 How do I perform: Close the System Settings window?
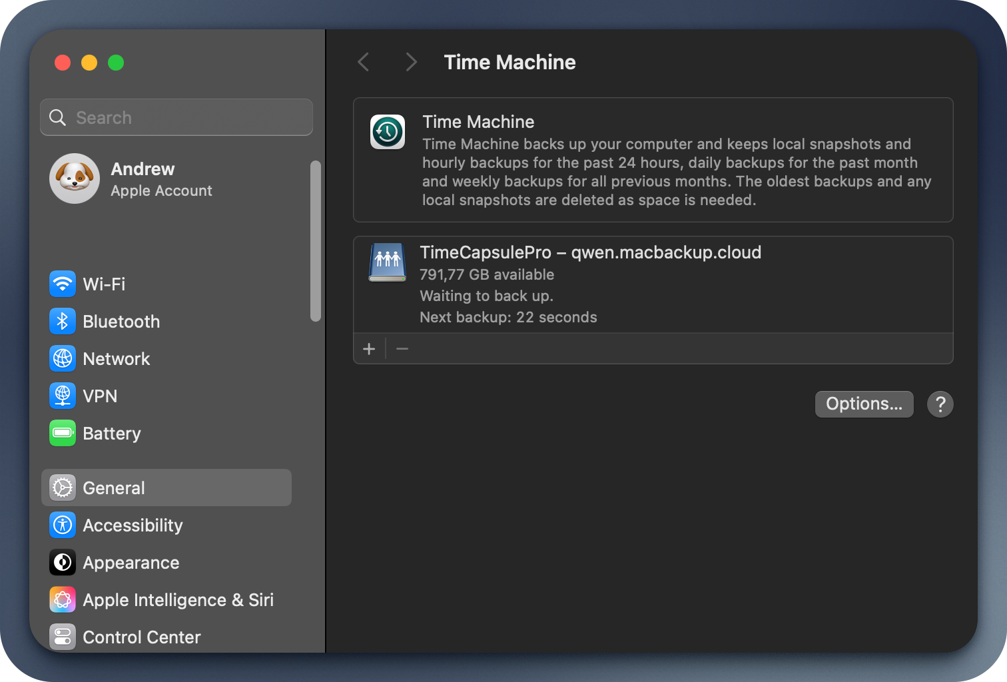63,63
